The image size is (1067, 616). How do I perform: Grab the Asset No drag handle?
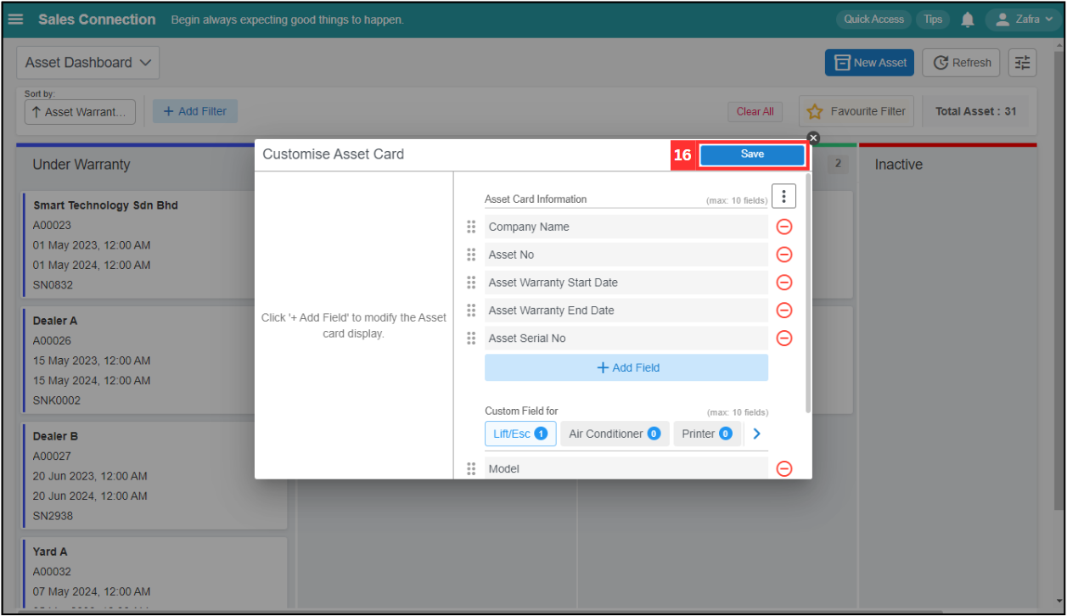point(471,255)
